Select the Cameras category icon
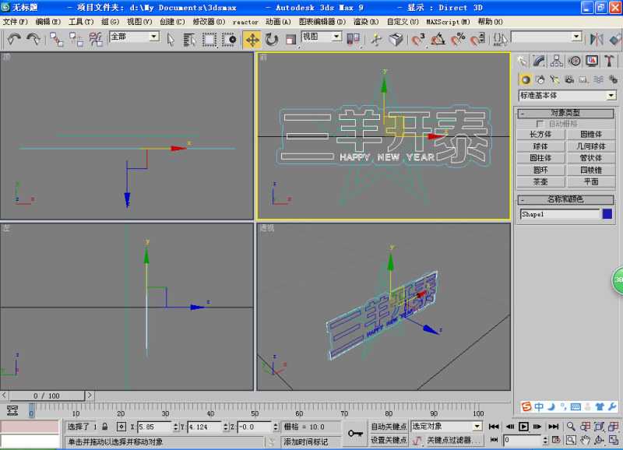This screenshot has width=623, height=450. [569, 79]
